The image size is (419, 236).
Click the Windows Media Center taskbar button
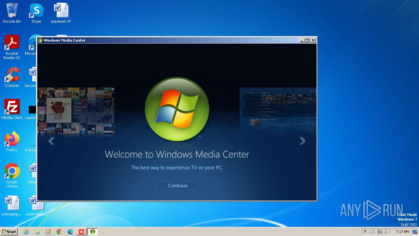point(93,232)
